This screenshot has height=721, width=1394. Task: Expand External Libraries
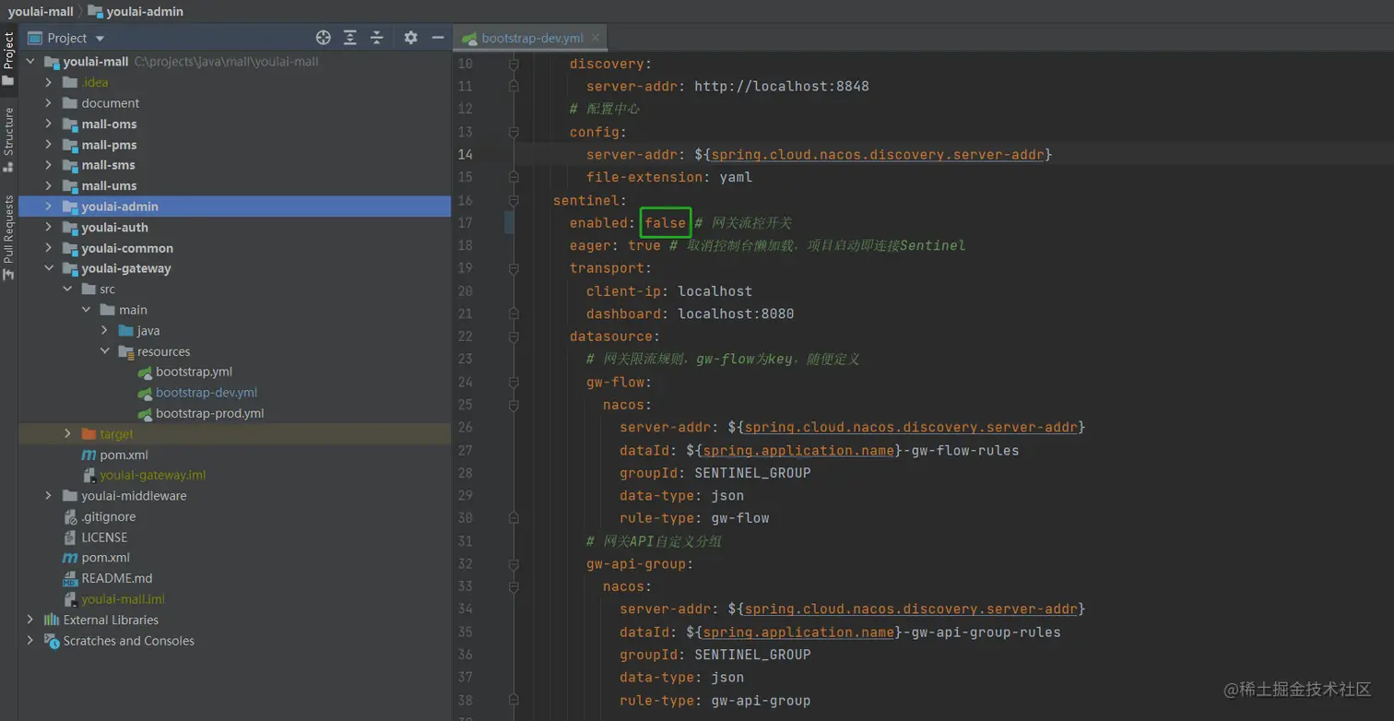[x=30, y=620]
